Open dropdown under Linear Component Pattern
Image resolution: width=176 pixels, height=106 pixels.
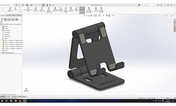pyautogui.click(x=28, y=13)
